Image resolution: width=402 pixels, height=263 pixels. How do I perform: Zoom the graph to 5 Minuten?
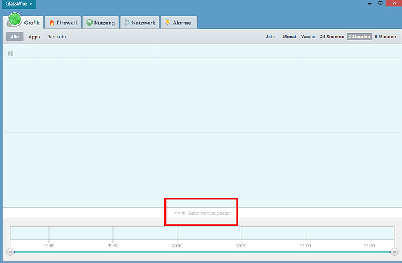[385, 37]
